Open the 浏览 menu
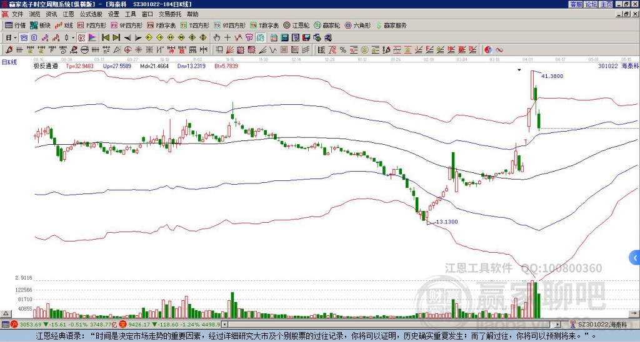The image size is (640, 342). point(35,14)
